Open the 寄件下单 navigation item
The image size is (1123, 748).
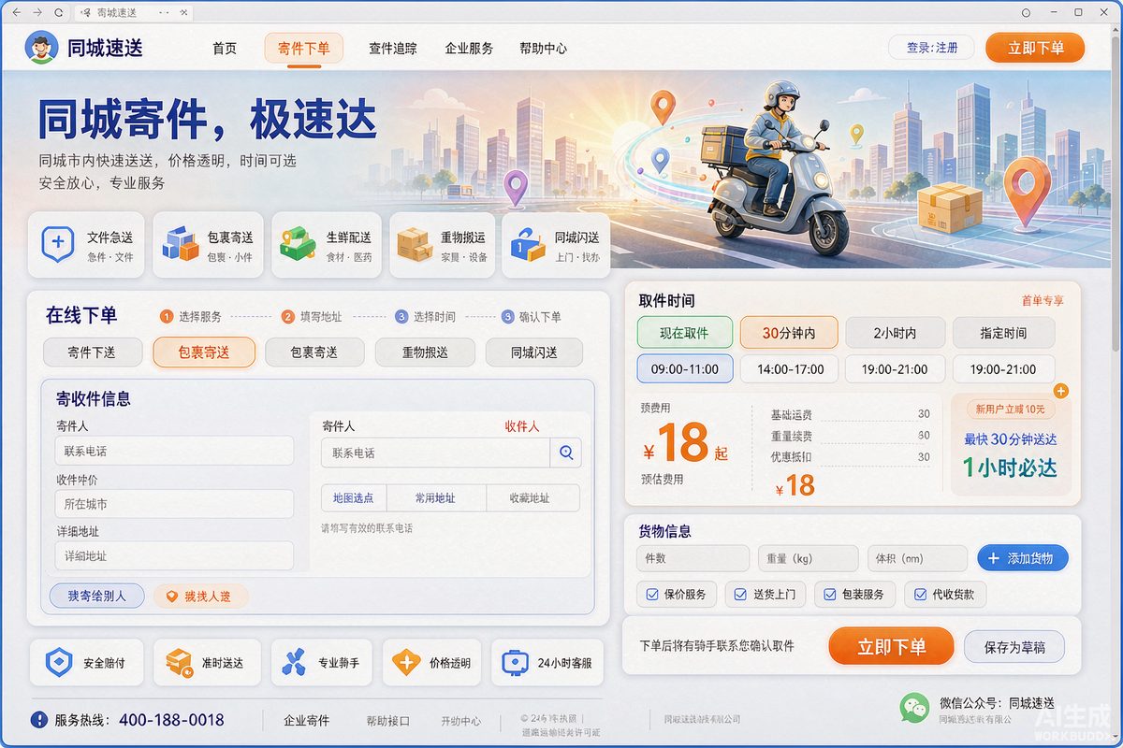pos(304,49)
